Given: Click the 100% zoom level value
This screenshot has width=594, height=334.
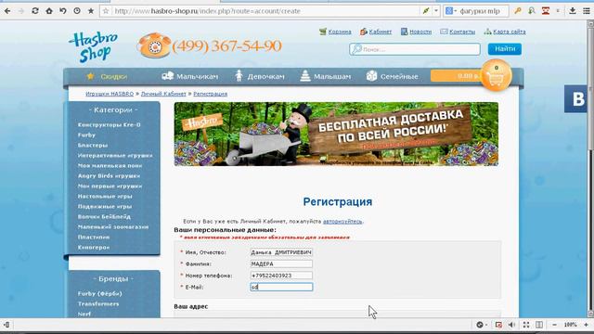Looking at the screenshot, I should [570, 325].
